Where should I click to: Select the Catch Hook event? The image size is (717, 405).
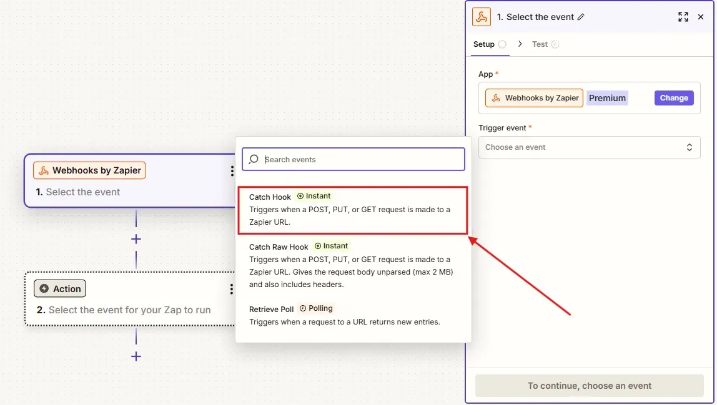(352, 210)
